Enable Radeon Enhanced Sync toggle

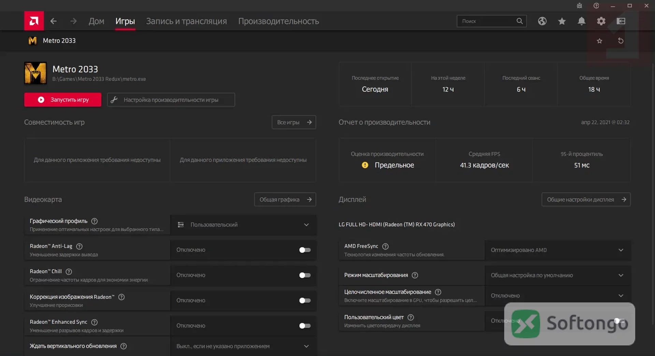click(x=305, y=326)
